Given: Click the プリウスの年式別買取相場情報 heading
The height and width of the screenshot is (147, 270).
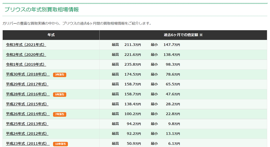Looking at the screenshot, I should pos(41,10).
